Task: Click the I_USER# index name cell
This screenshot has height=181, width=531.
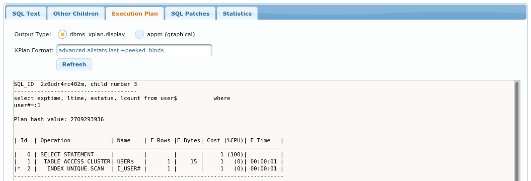Action: (x=129, y=169)
